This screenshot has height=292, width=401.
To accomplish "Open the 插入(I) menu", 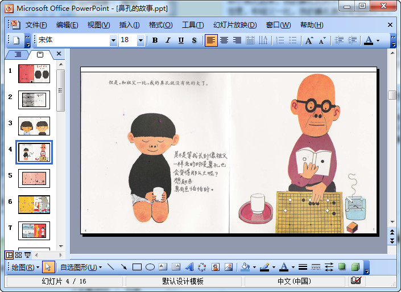I will (x=130, y=25).
